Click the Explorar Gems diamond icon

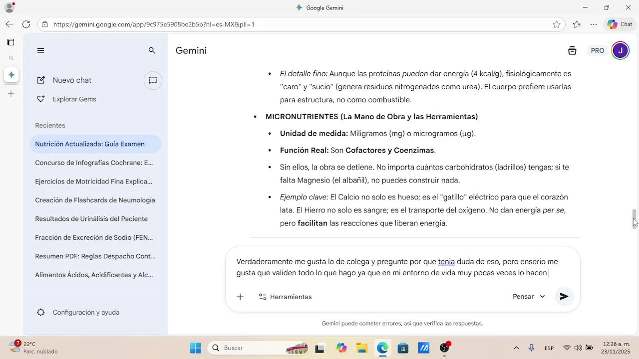coord(41,99)
